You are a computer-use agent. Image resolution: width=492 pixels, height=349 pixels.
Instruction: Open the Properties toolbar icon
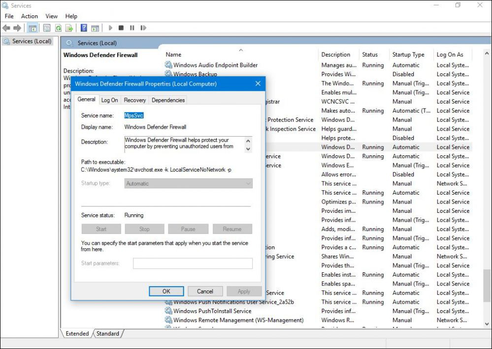click(47, 28)
